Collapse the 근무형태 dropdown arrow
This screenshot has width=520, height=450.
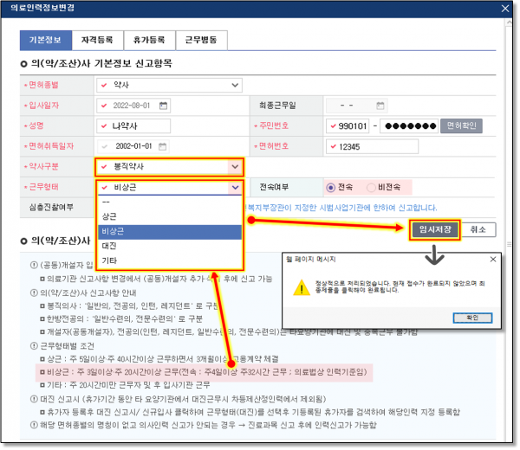234,187
